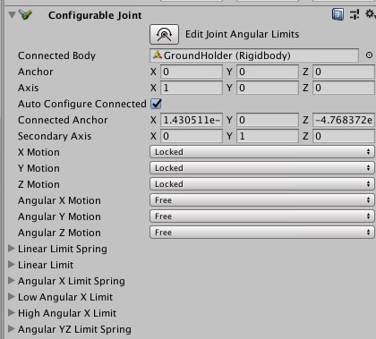Screen dimensions: 376x339
Task: Click the Connected Anchor X value field
Action: point(192,120)
